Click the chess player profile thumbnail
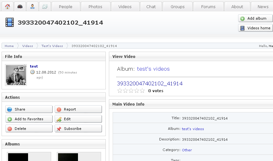Viewport: 273px width, 161px height. [x=16, y=75]
